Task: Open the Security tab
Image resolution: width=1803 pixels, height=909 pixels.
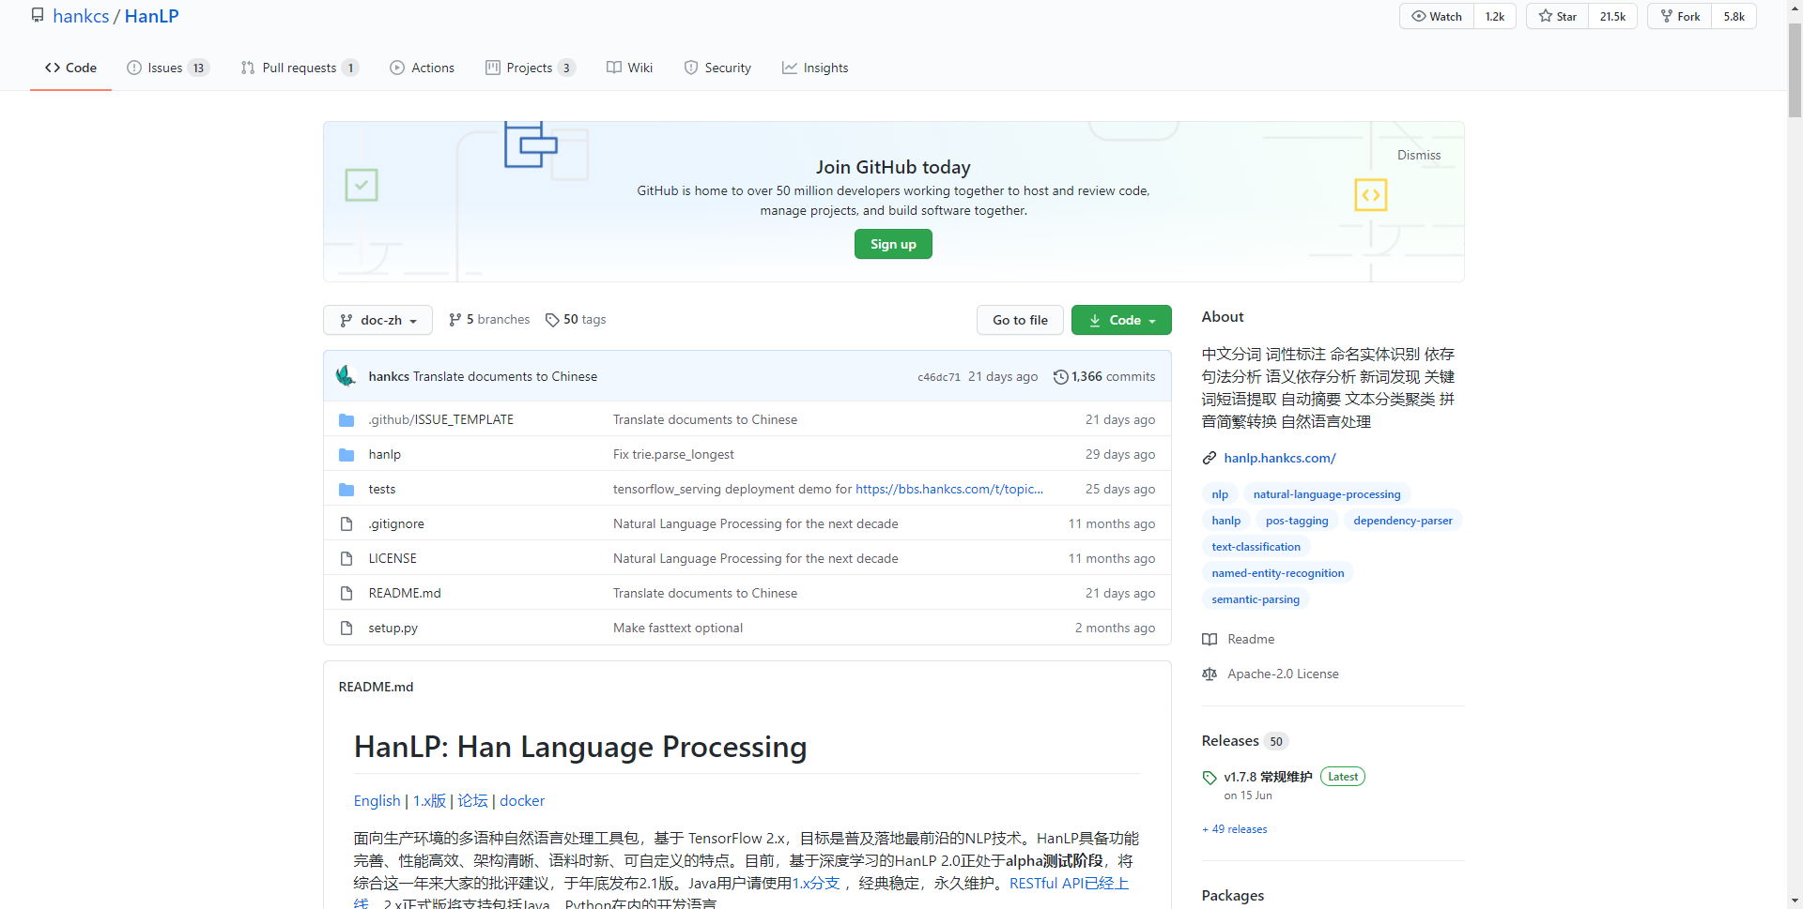Action: (717, 68)
